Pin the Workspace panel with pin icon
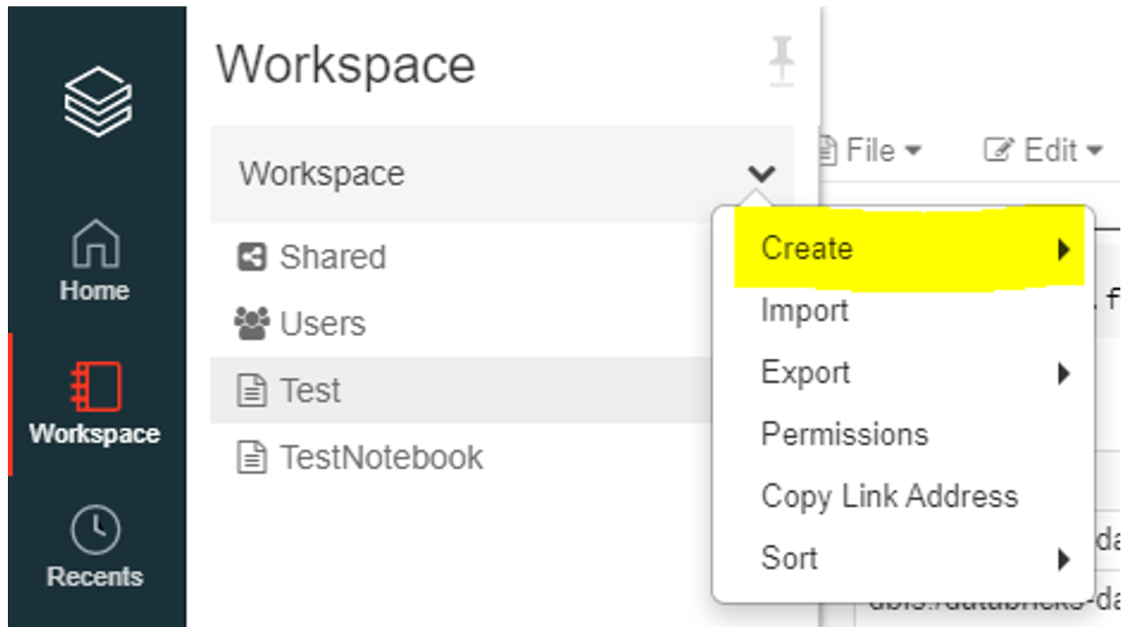 point(781,60)
